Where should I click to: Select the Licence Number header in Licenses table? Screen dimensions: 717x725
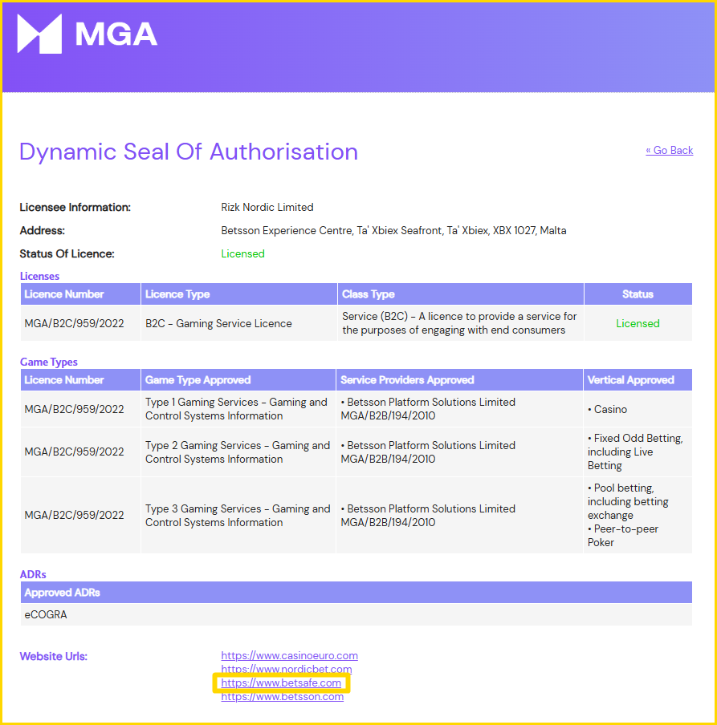(80, 294)
